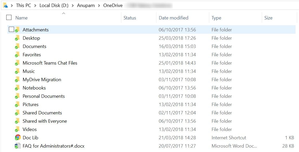This screenshot has height=152, width=299.
Task: Expand the chevron before This PC
Action: pos(12,5)
